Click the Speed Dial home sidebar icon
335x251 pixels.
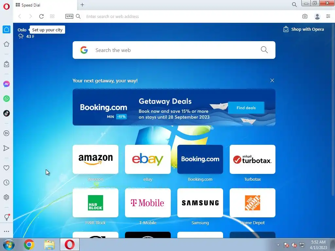pos(7,29)
